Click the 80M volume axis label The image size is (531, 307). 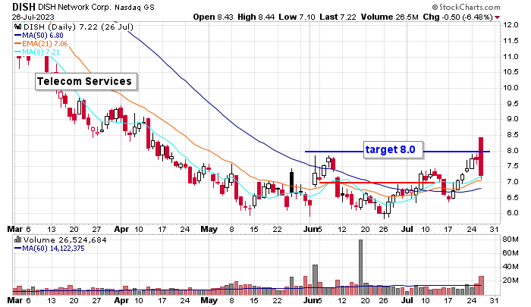click(511, 240)
